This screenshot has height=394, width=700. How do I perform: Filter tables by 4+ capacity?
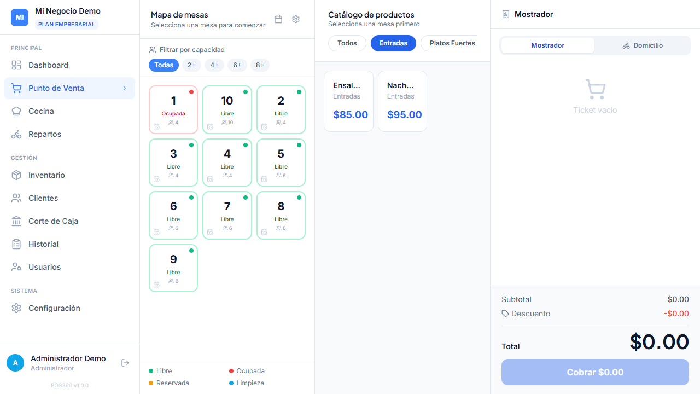click(214, 65)
